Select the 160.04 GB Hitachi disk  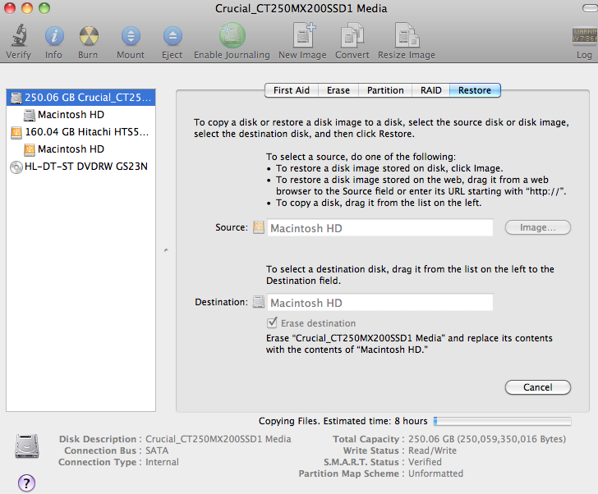pyautogui.click(x=80, y=132)
